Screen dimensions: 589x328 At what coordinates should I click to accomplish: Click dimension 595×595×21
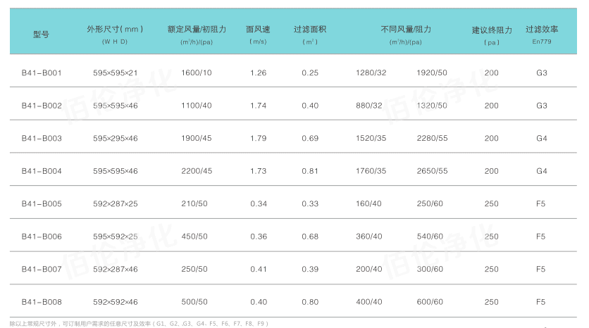point(116,72)
